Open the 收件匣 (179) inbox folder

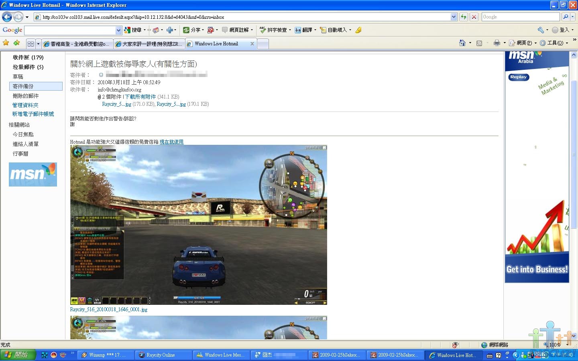click(28, 57)
